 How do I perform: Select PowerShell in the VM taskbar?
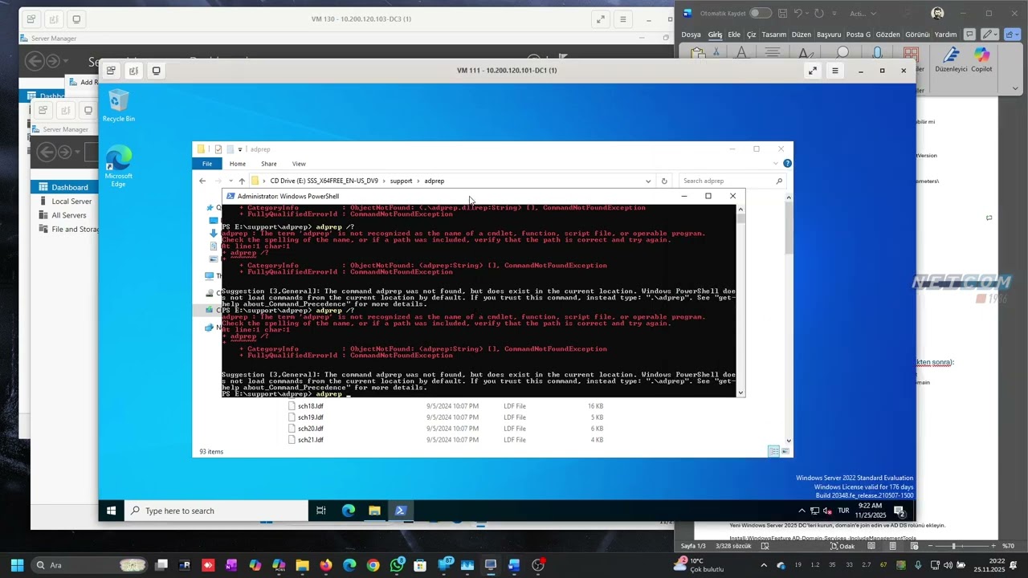[x=401, y=511]
